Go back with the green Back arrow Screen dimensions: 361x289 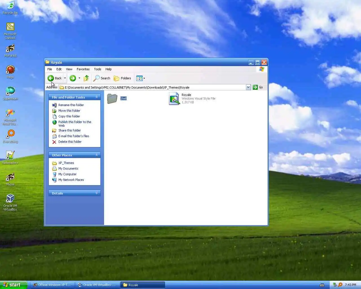pos(54,78)
